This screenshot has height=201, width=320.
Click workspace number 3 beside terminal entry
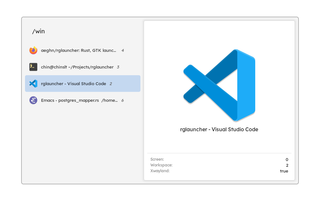point(118,67)
